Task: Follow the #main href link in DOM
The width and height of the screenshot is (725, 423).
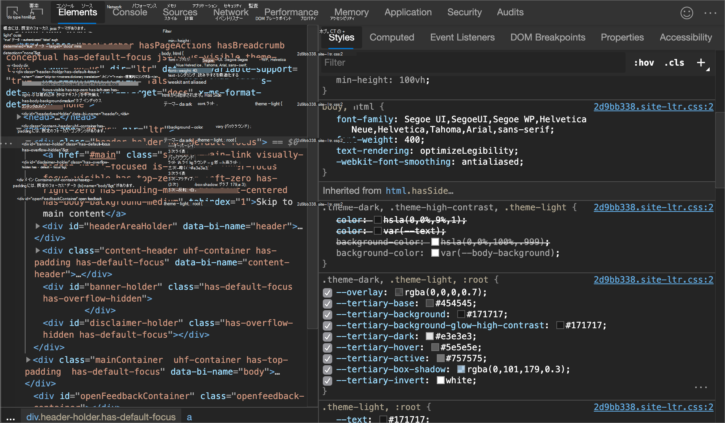Action: pyautogui.click(x=103, y=155)
